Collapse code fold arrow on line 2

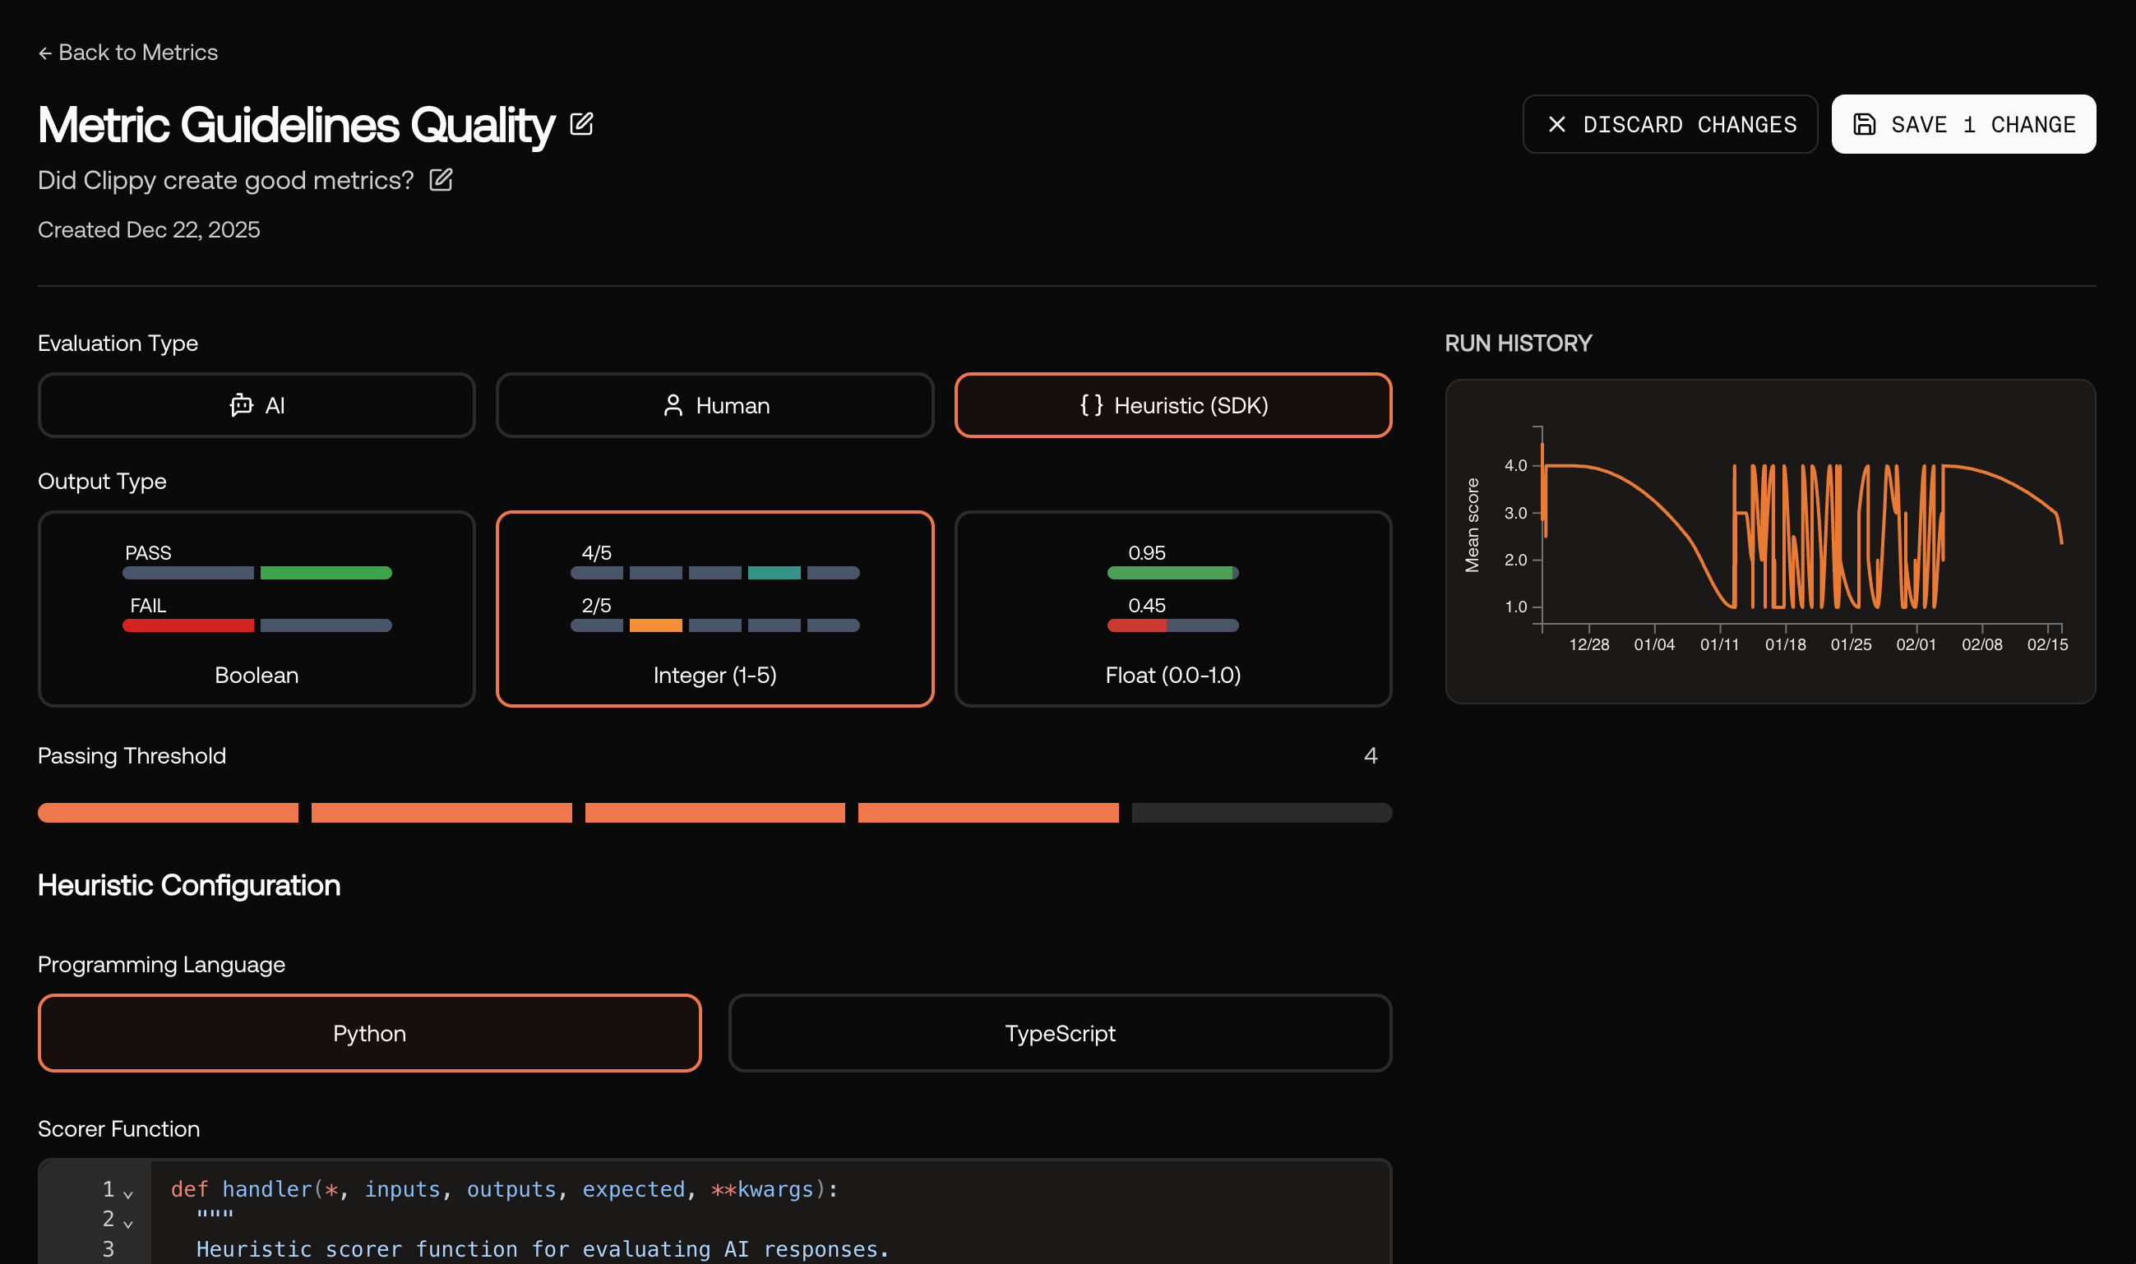point(128,1224)
